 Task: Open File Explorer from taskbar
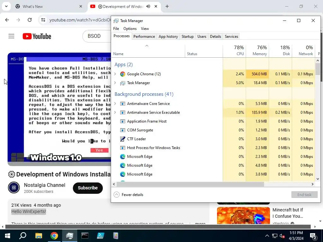tap(38, 236)
